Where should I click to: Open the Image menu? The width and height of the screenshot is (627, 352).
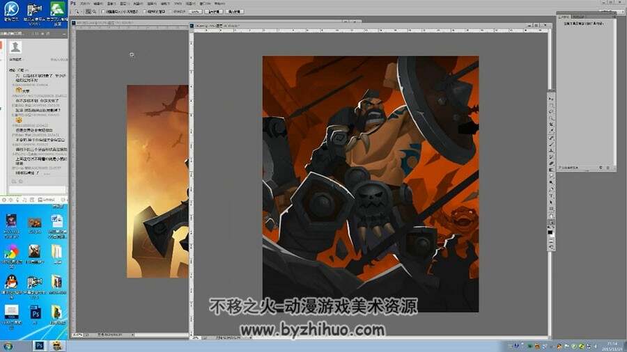pyautogui.click(x=111, y=3)
